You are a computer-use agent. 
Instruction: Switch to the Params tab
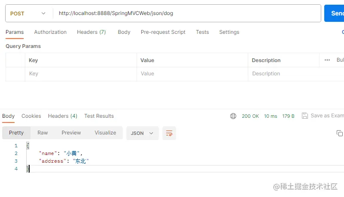point(15,32)
